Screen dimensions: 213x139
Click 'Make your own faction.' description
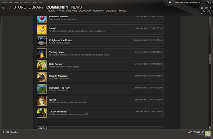click(x=59, y=90)
